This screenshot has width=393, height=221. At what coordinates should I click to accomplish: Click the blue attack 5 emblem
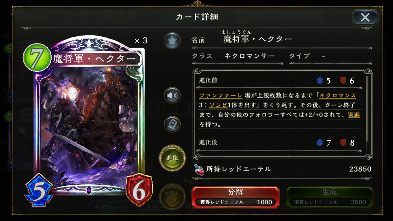[x=39, y=191]
